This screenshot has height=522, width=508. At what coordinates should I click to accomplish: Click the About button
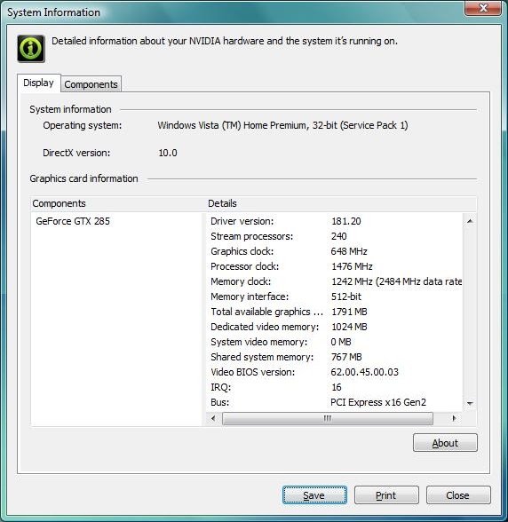pyautogui.click(x=445, y=443)
